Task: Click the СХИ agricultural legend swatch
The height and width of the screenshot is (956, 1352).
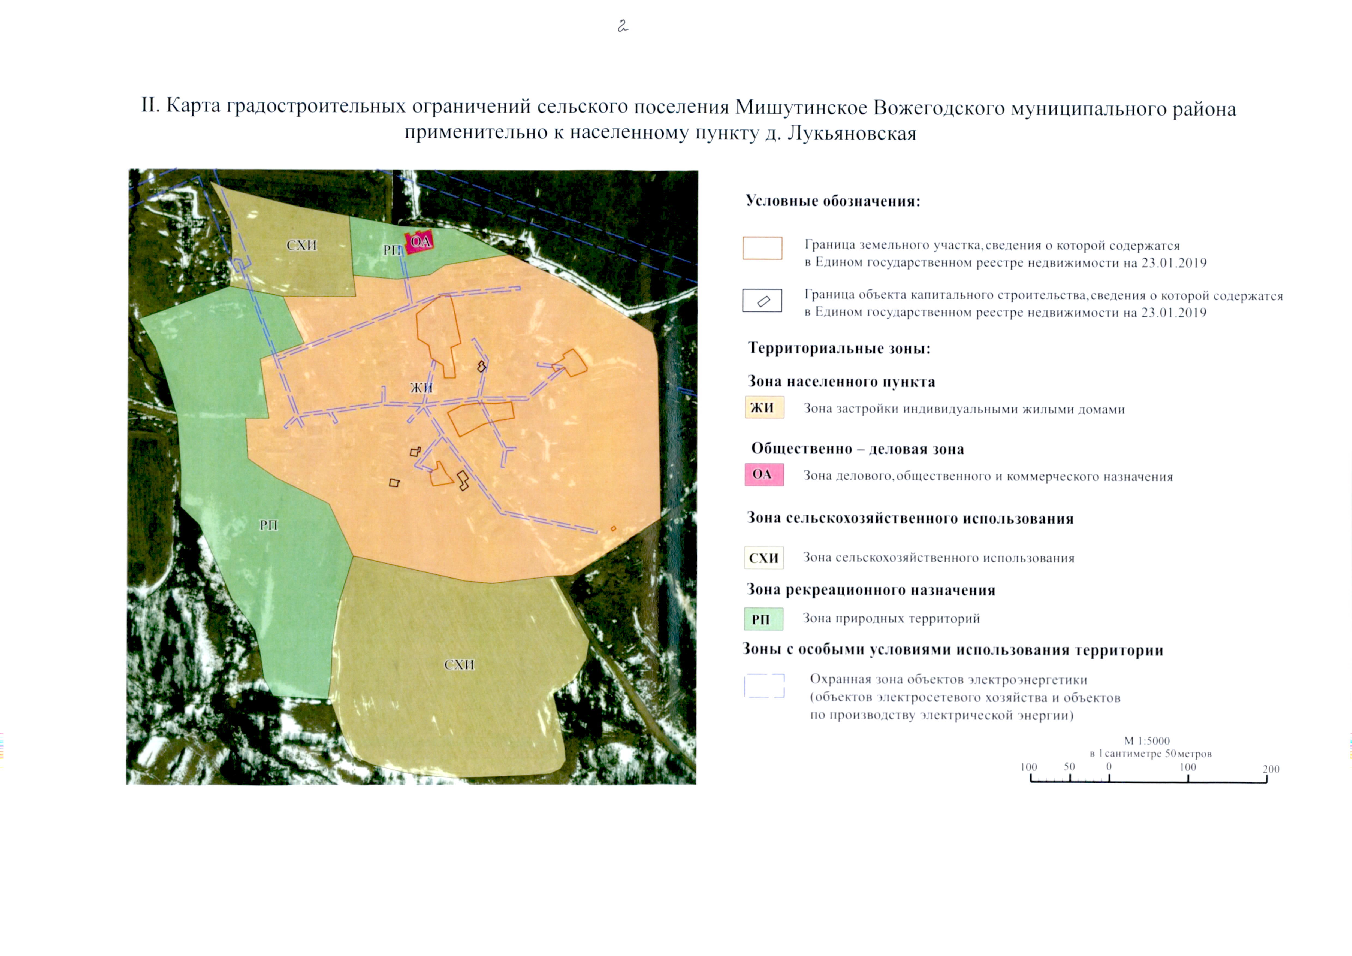Action: (x=764, y=558)
